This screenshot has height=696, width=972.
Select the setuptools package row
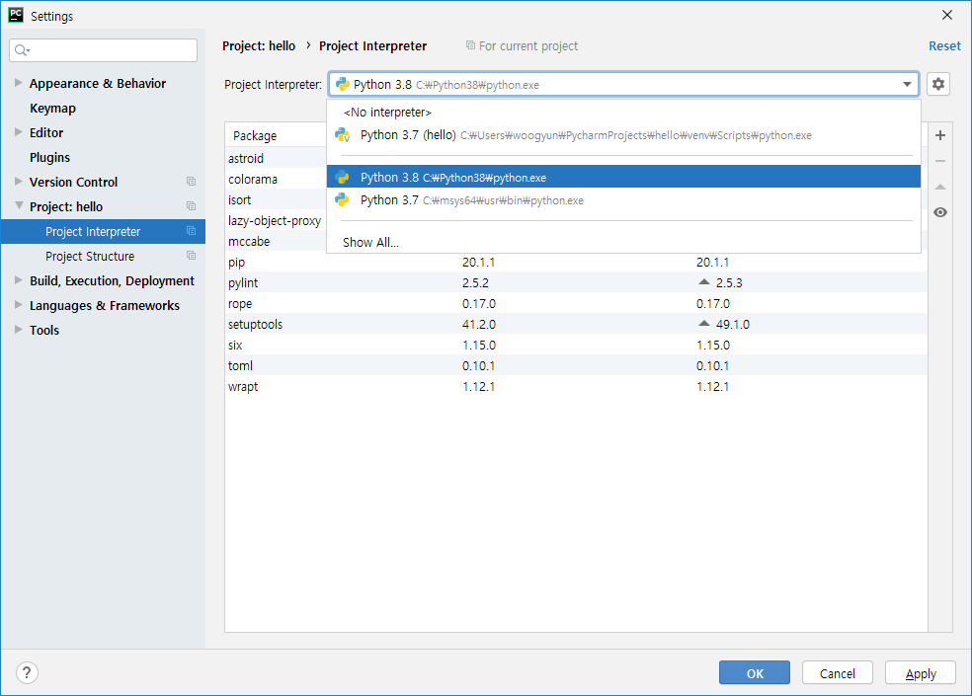[x=577, y=324]
